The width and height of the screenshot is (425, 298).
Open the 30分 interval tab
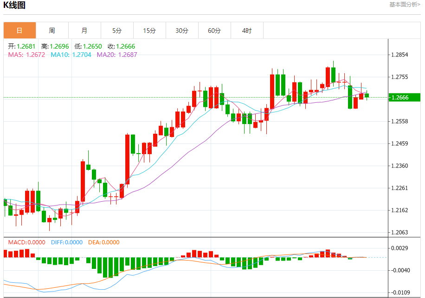point(182,31)
